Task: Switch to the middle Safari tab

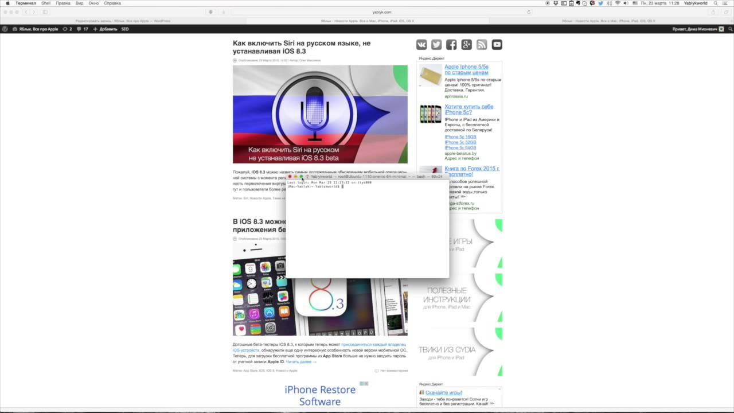Action: pyautogui.click(x=368, y=21)
